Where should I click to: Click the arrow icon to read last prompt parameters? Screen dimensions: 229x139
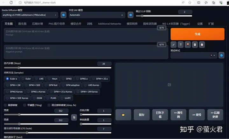(x=174, y=45)
